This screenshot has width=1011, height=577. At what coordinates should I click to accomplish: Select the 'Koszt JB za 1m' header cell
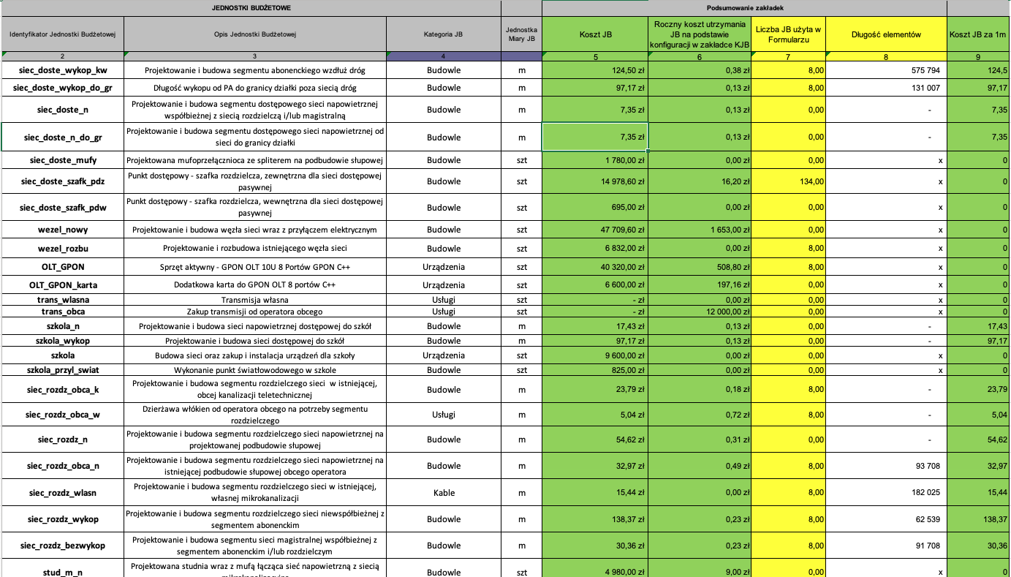979,34
